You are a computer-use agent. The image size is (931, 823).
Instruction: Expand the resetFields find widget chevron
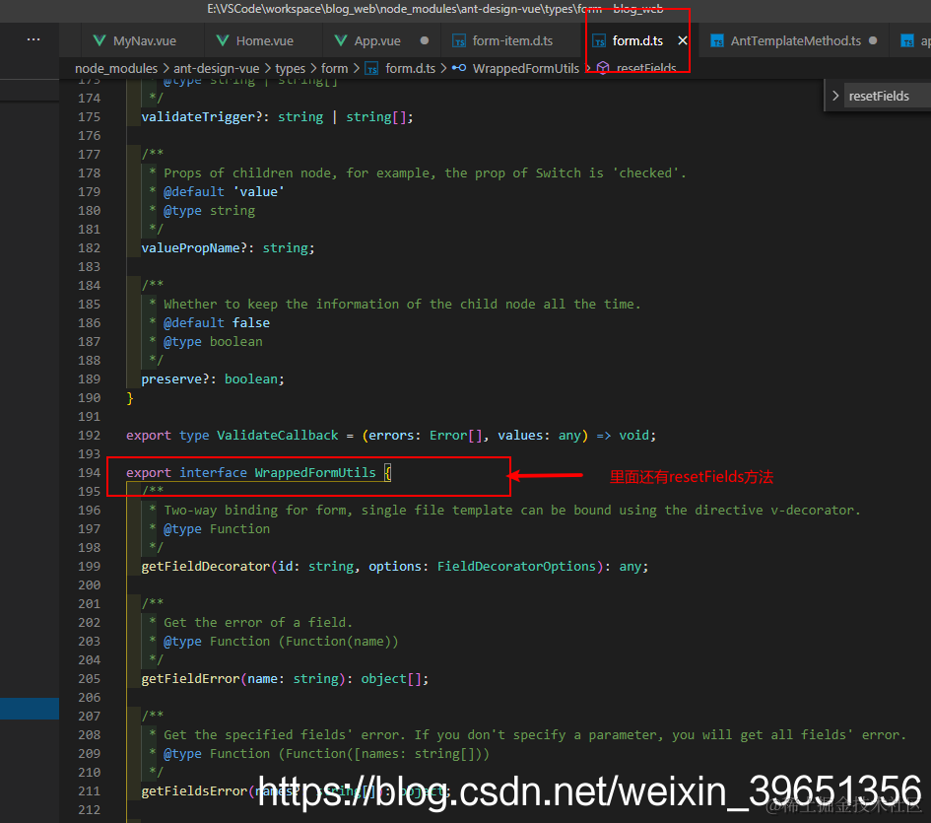tap(834, 96)
